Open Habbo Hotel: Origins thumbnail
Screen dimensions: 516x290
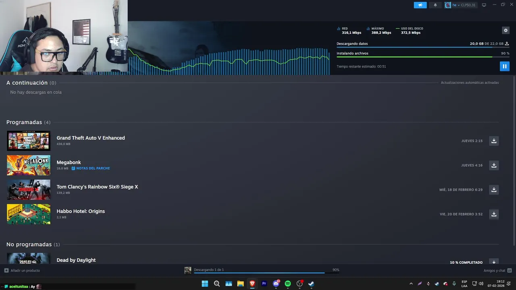[x=29, y=214]
